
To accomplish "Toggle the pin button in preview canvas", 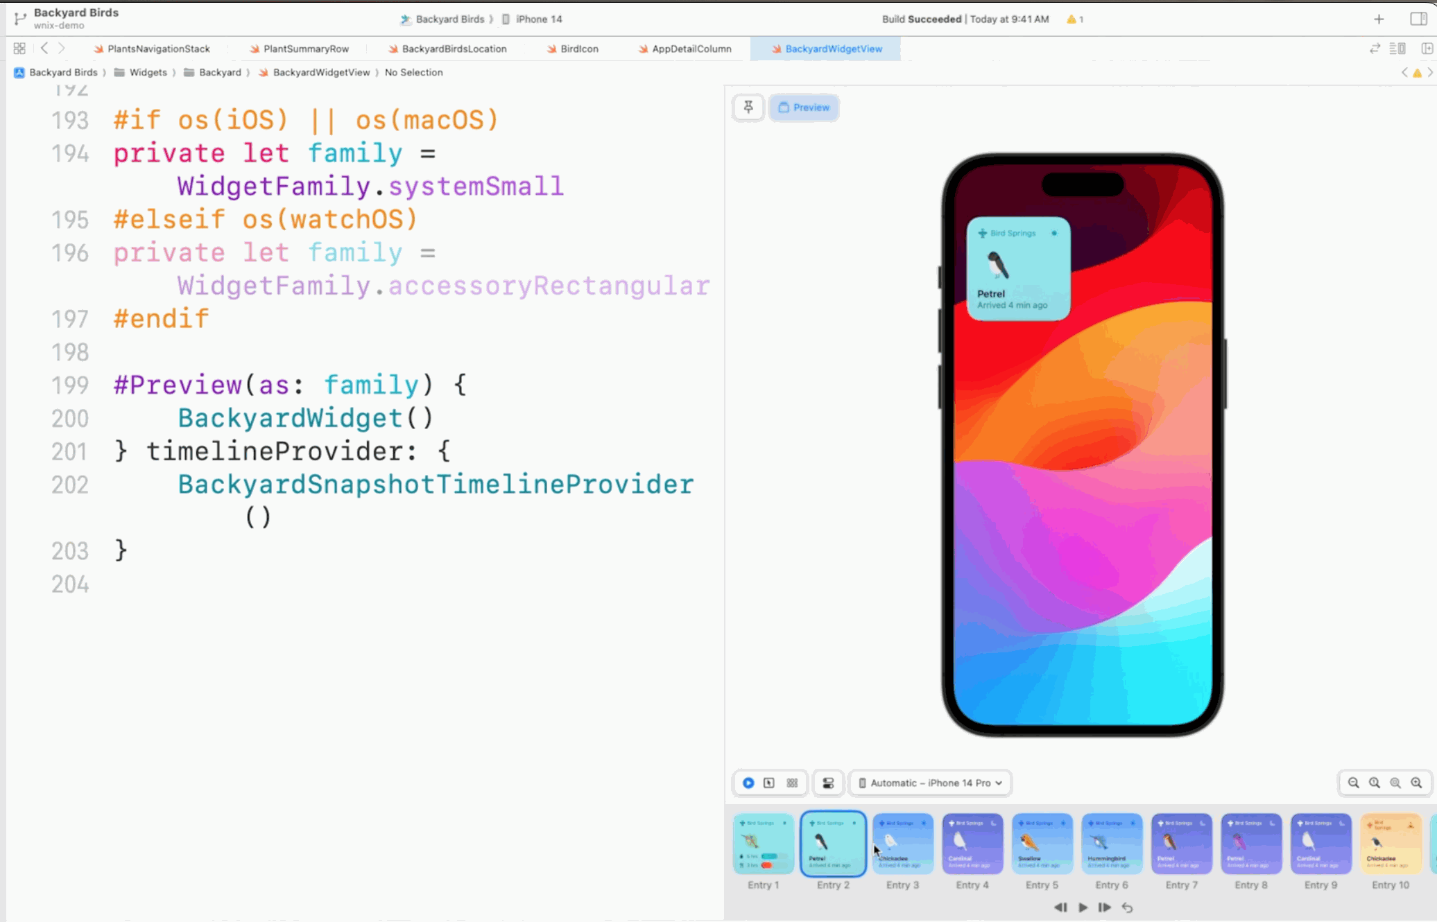I will [x=748, y=107].
